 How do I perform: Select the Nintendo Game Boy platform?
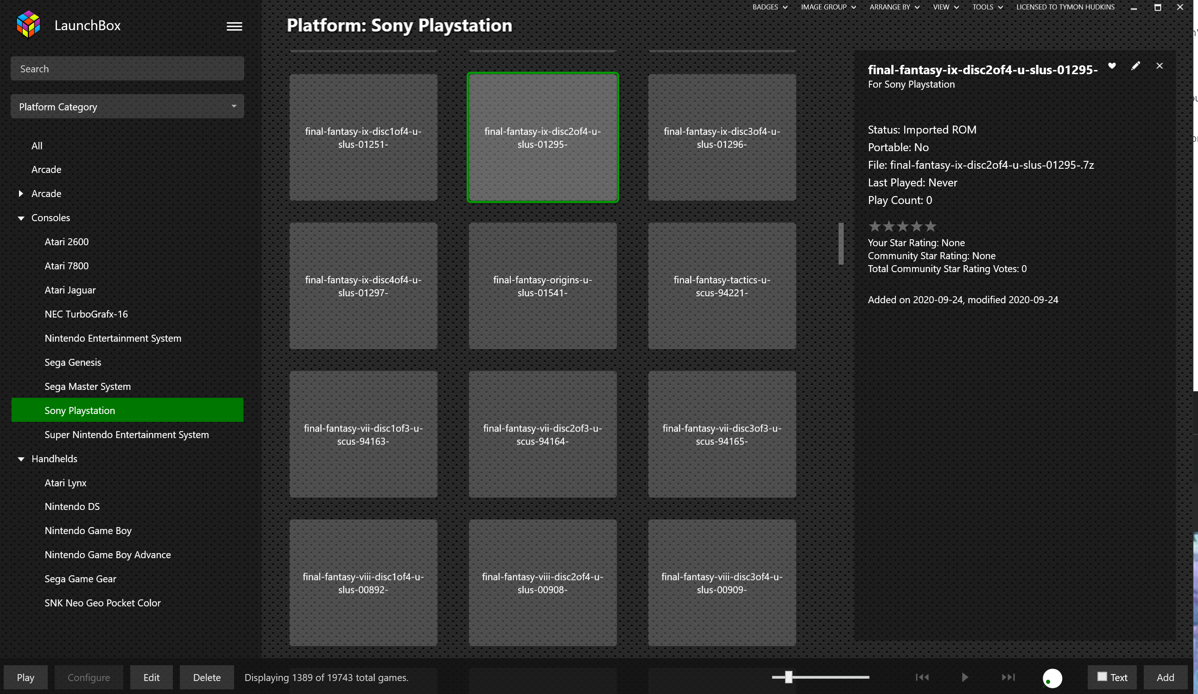coord(88,530)
